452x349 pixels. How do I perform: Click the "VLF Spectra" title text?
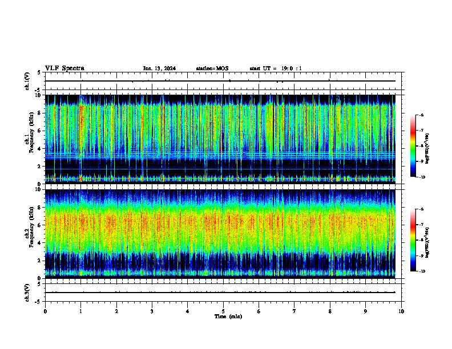64,68
